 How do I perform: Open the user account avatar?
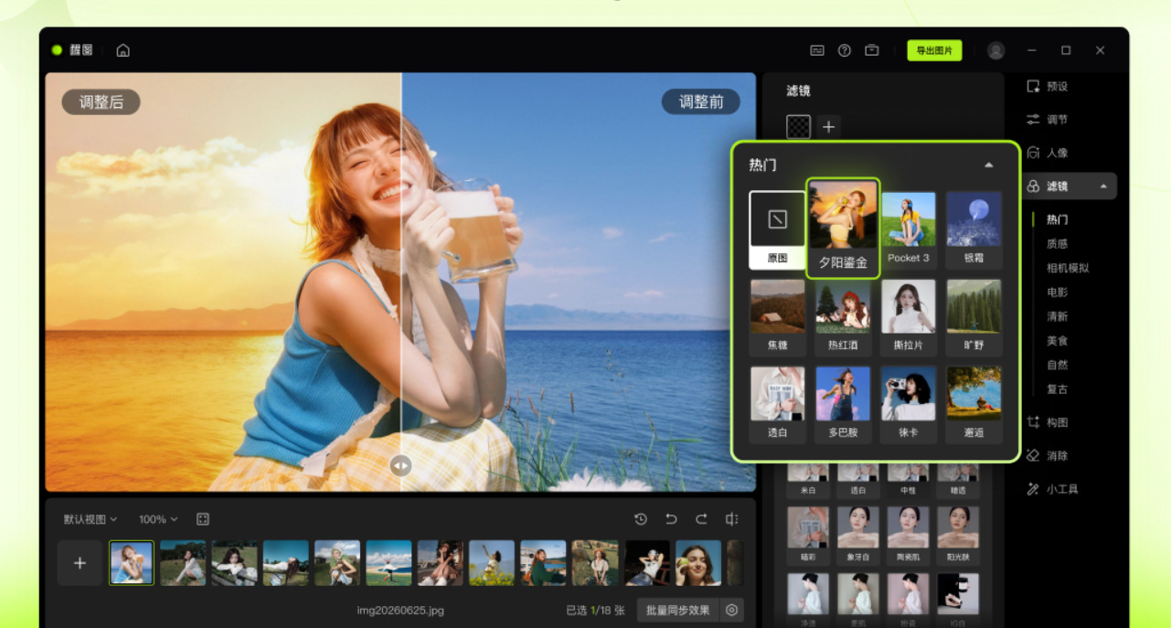pyautogui.click(x=996, y=50)
